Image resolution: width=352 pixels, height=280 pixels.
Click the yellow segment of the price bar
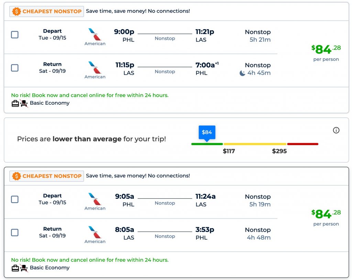click(x=254, y=144)
